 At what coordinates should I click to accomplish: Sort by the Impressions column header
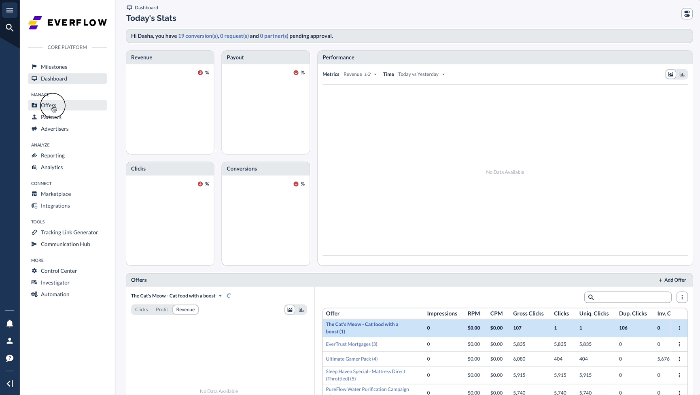tap(442, 314)
